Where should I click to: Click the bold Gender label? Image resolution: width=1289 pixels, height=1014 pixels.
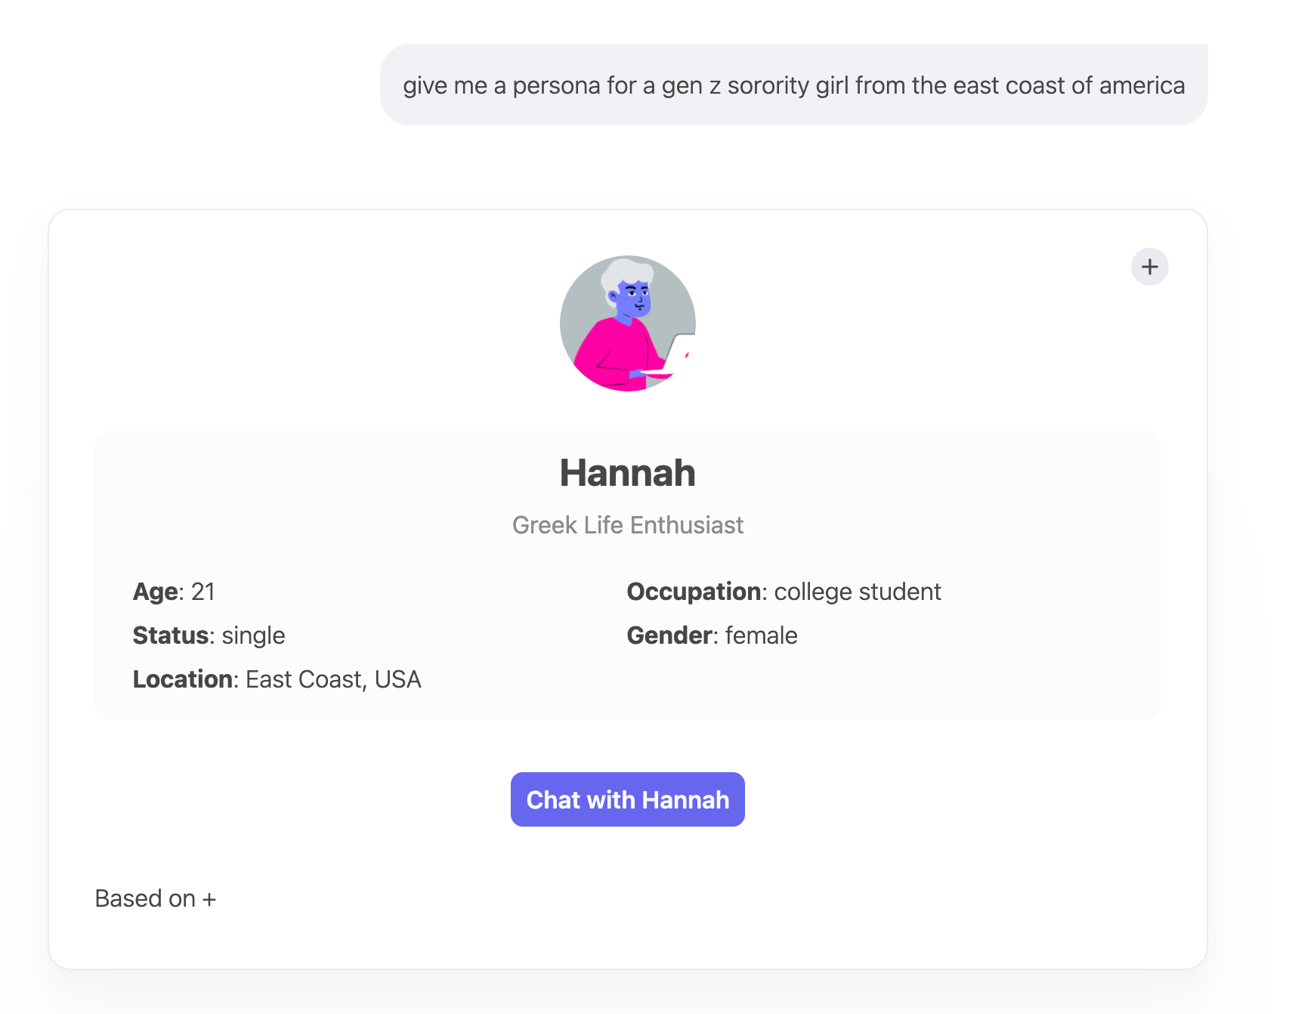669,635
